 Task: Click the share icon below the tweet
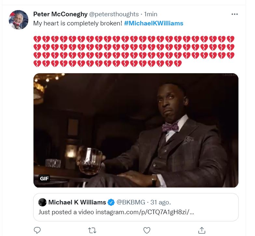tap(202, 230)
